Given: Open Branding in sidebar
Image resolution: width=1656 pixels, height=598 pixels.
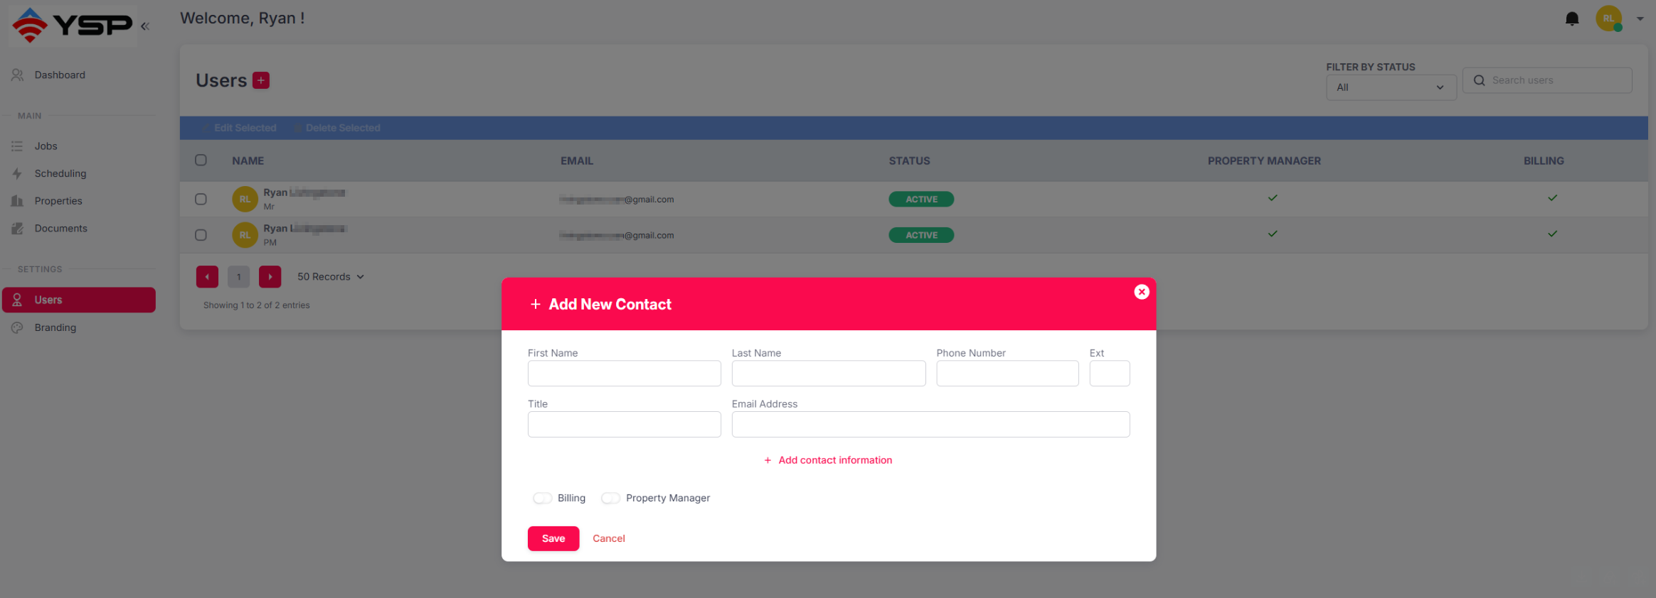Looking at the screenshot, I should 55,327.
